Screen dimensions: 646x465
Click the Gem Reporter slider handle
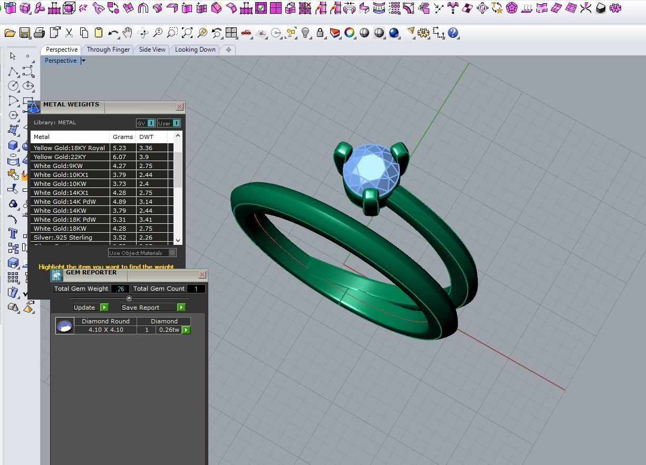pyautogui.click(x=129, y=298)
